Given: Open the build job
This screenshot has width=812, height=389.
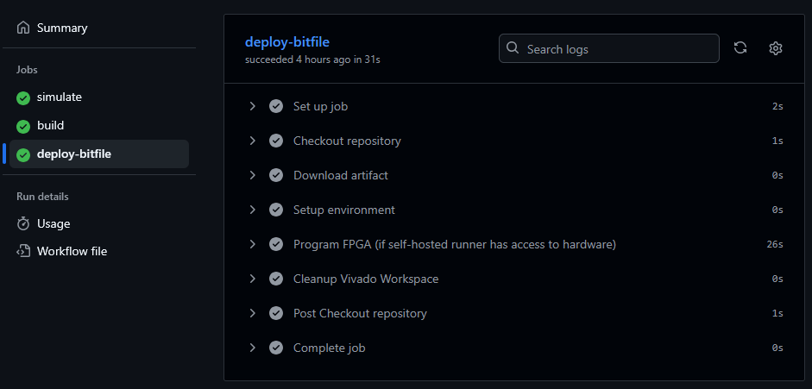Looking at the screenshot, I should tap(50, 126).
